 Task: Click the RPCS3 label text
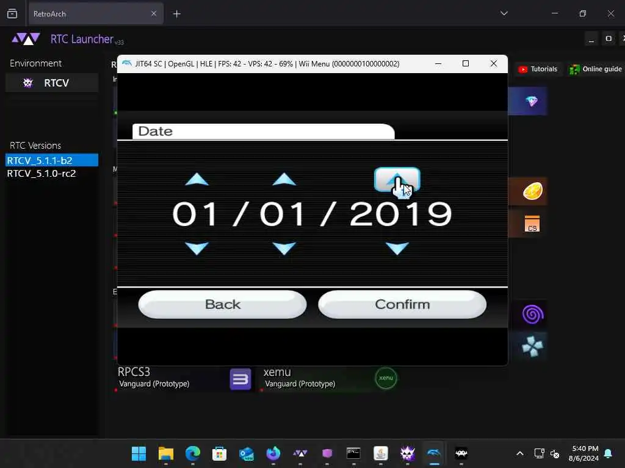134,372
